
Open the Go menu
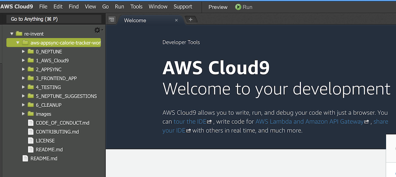click(x=105, y=7)
